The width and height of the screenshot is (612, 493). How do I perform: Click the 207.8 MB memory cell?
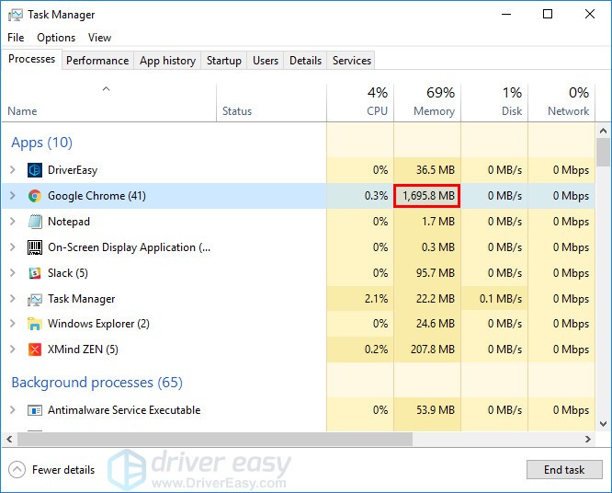(x=427, y=350)
